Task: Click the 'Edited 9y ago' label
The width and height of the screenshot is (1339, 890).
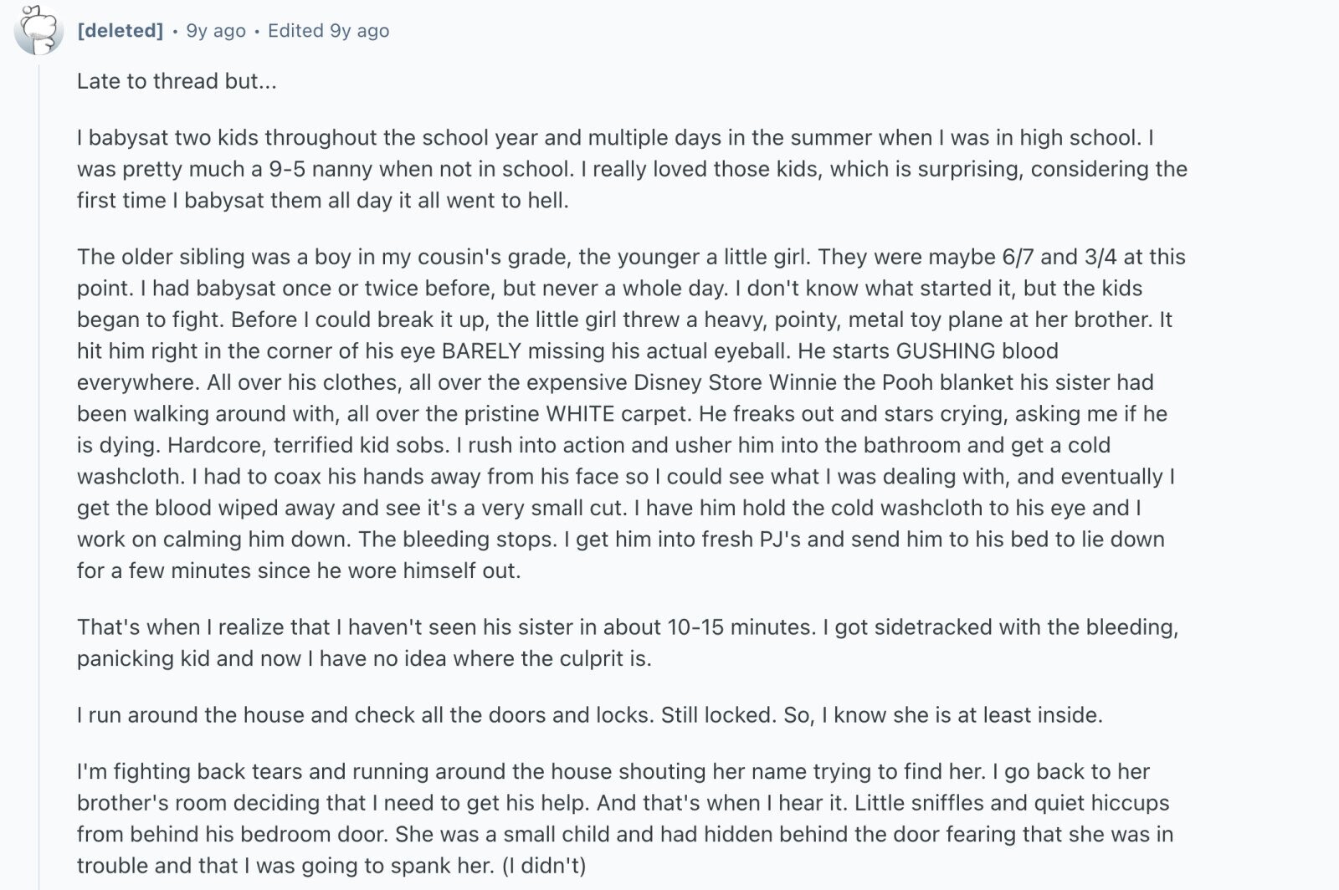Action: coord(328,31)
